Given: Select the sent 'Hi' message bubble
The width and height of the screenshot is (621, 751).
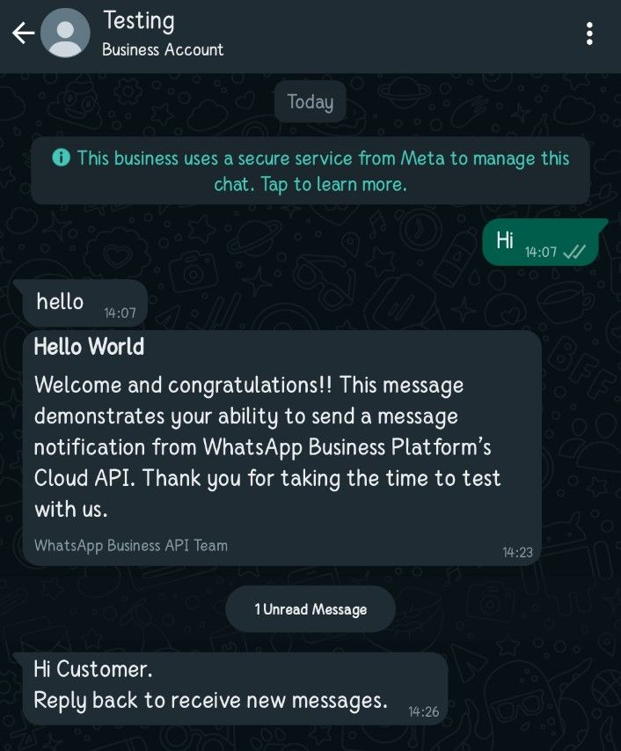Looking at the screenshot, I should [x=542, y=242].
